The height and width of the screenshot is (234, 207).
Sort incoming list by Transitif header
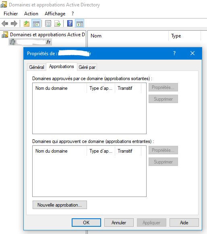(128, 151)
